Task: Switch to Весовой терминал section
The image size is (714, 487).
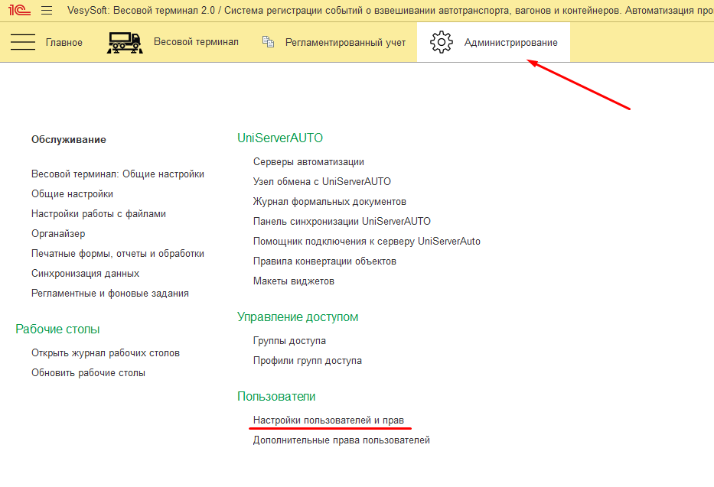Action: 195,42
